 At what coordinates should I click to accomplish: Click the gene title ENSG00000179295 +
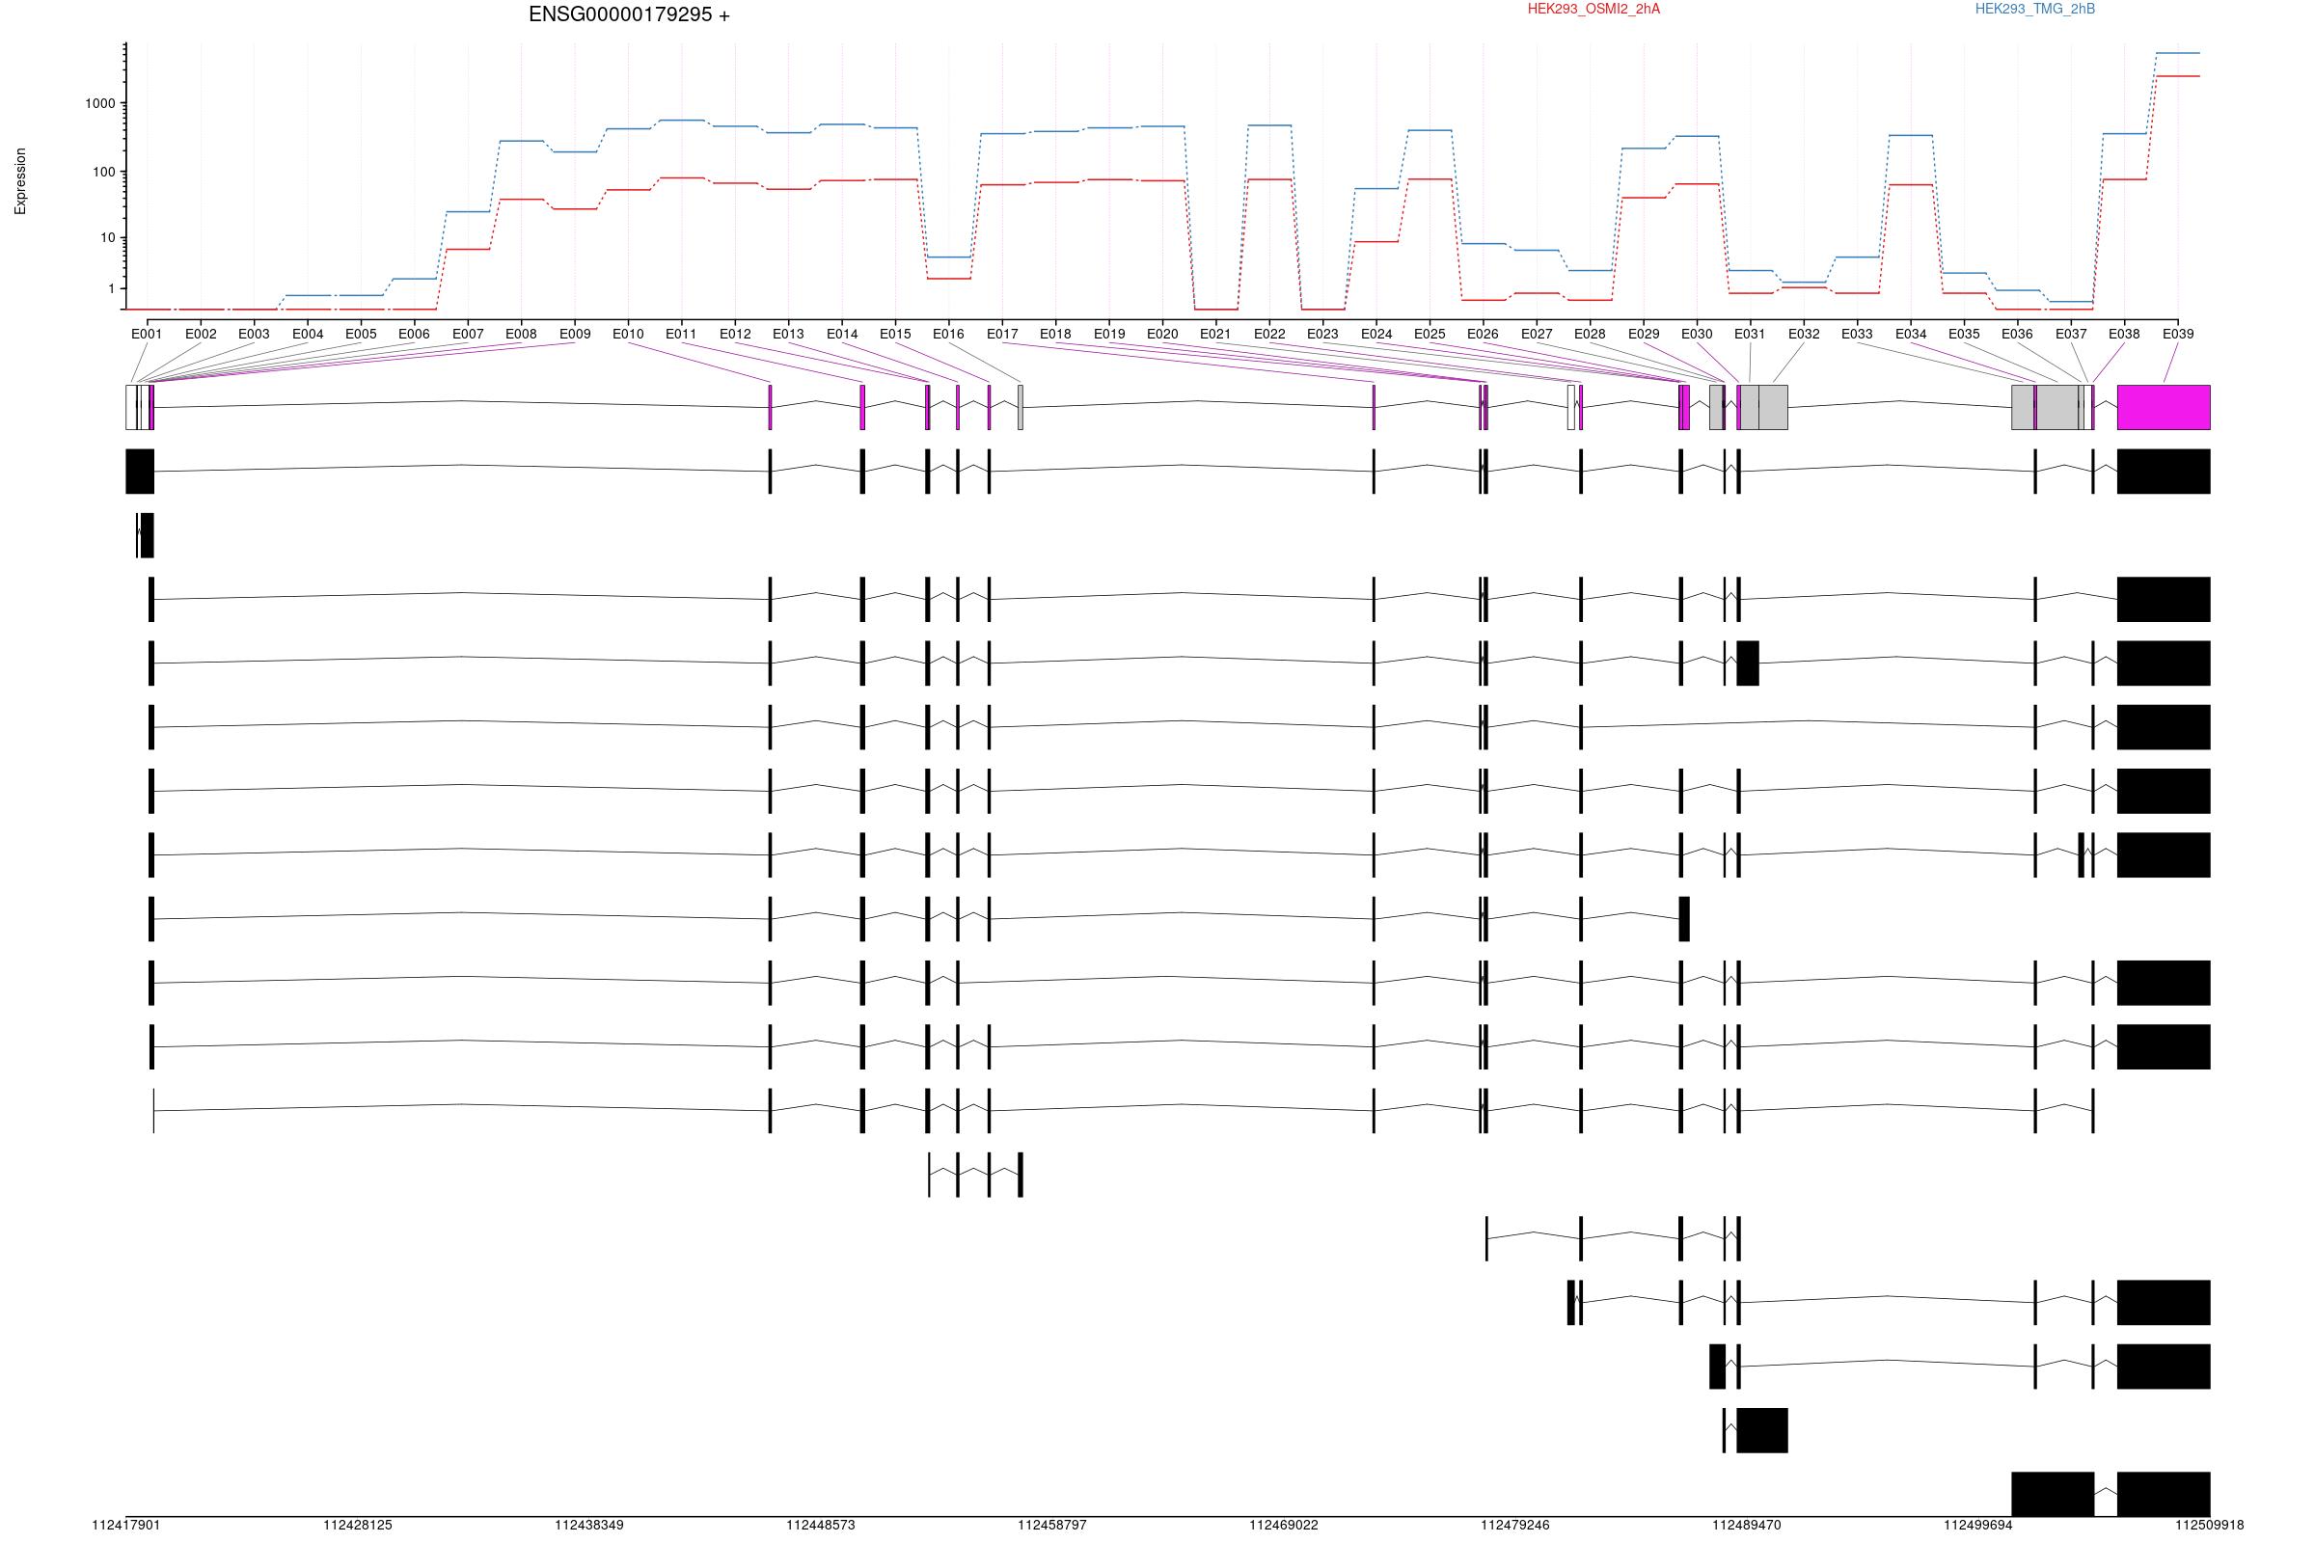(629, 14)
